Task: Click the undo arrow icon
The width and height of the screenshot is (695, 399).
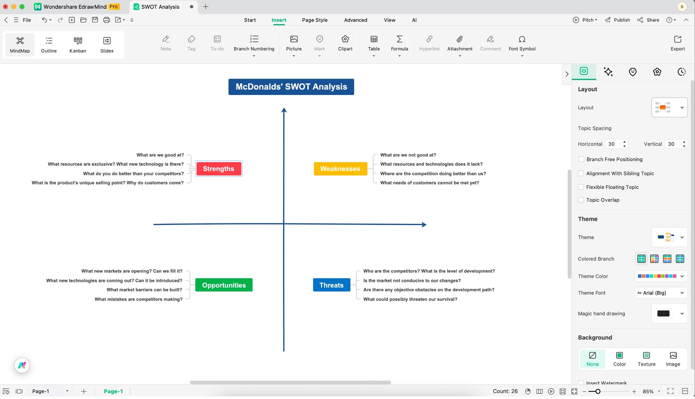Action: click(44, 20)
